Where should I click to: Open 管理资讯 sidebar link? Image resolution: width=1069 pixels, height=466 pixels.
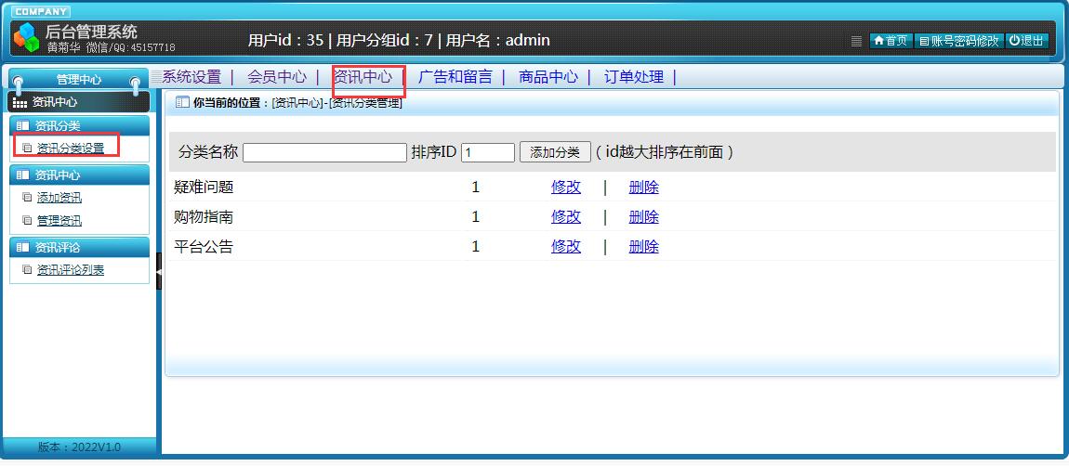tap(59, 221)
